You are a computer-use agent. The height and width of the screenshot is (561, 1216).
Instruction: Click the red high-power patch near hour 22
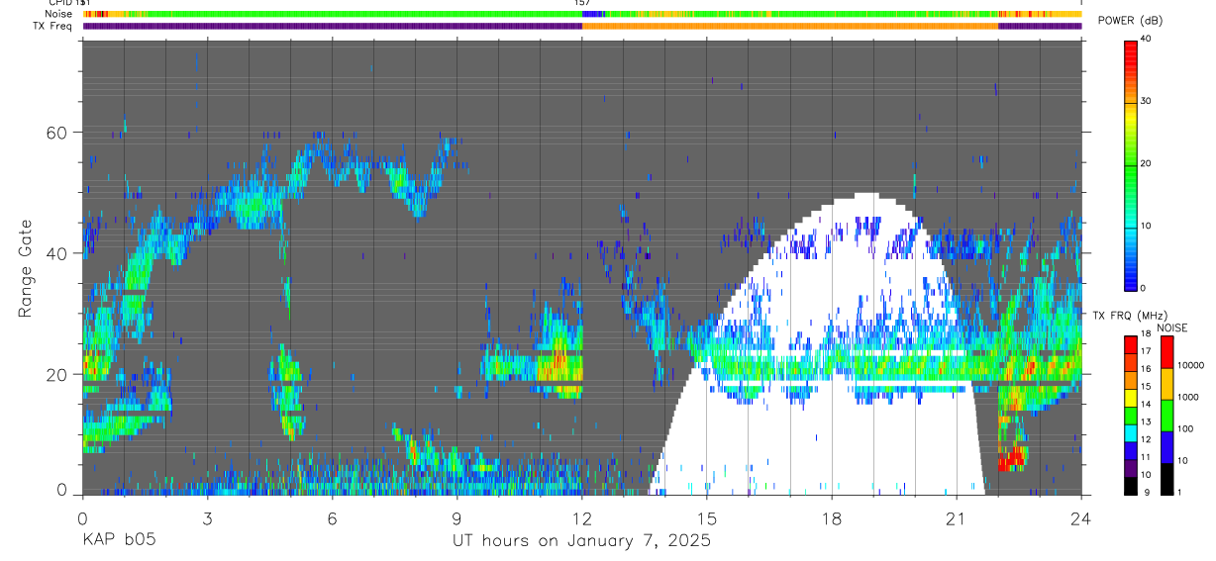(1011, 460)
